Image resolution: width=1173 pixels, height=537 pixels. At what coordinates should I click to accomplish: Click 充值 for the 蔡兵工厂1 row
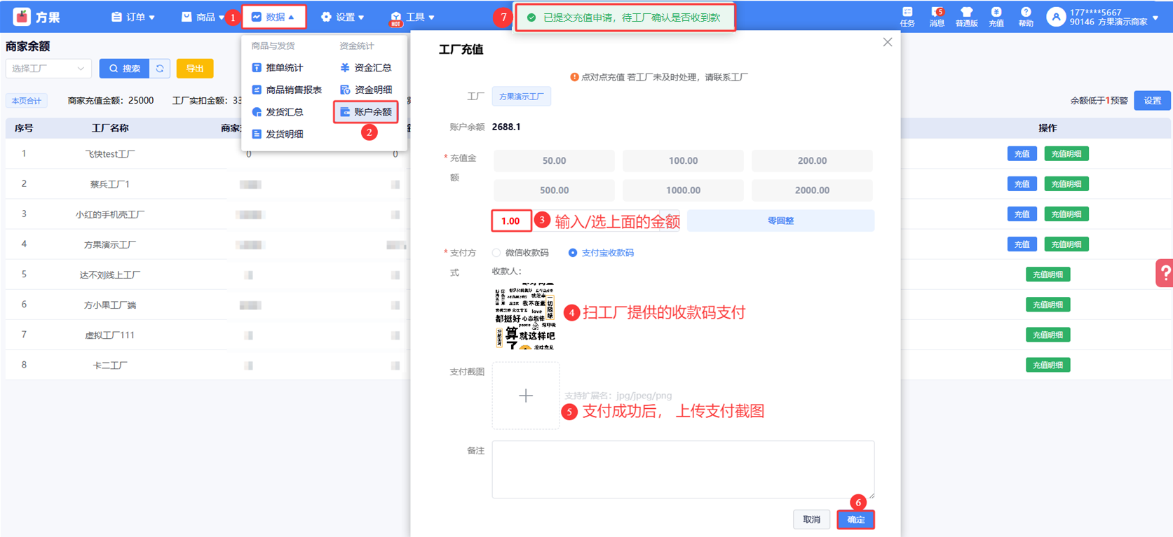tap(1022, 184)
